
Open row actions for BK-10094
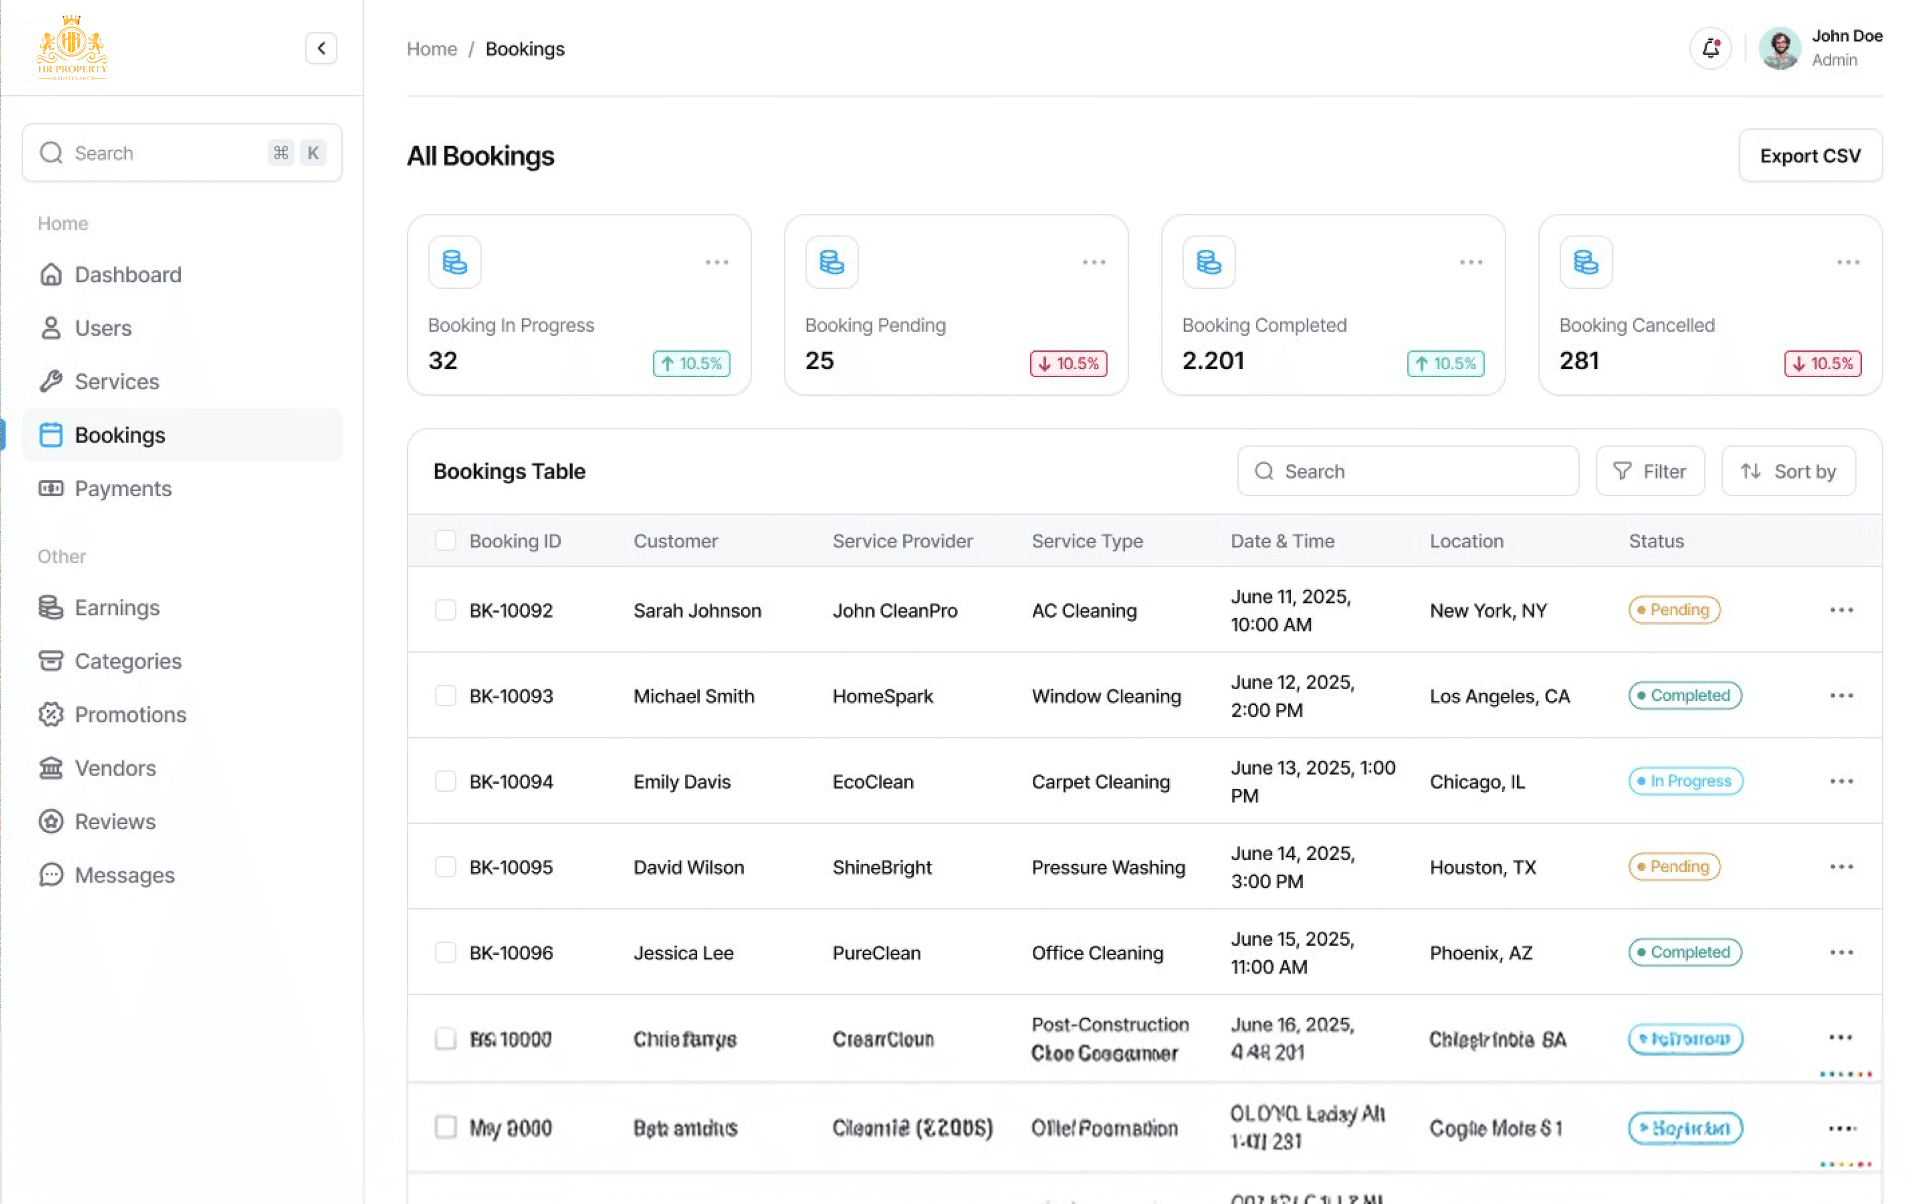(x=1842, y=781)
